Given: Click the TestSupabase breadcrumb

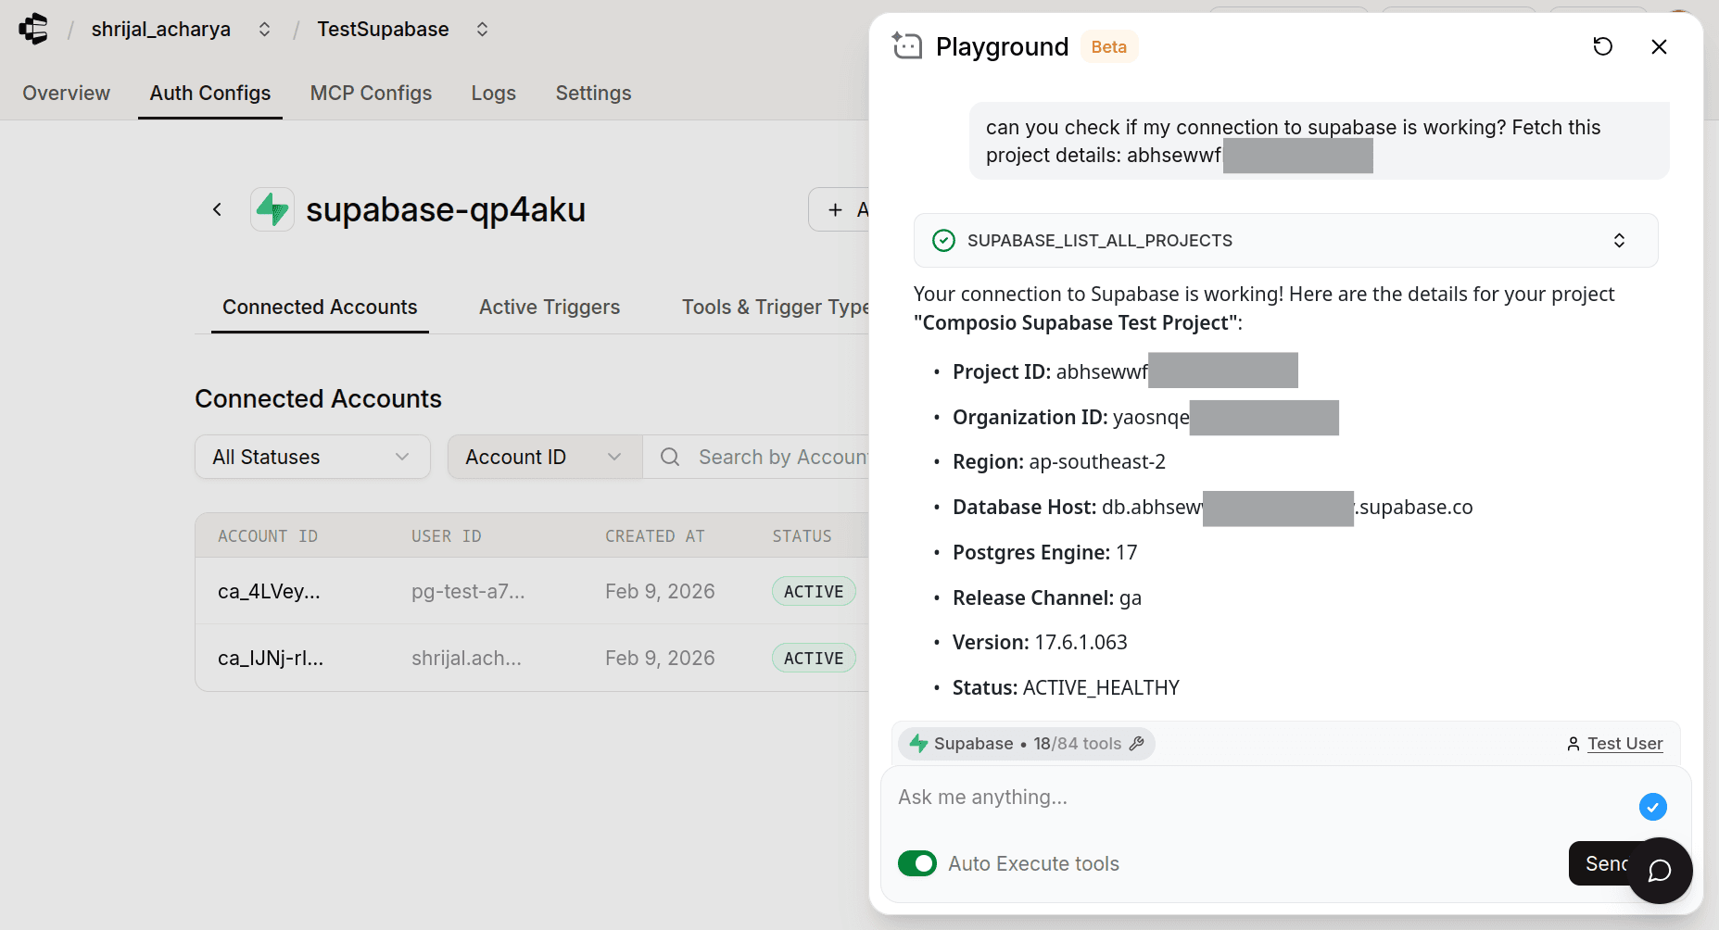Looking at the screenshot, I should (383, 30).
